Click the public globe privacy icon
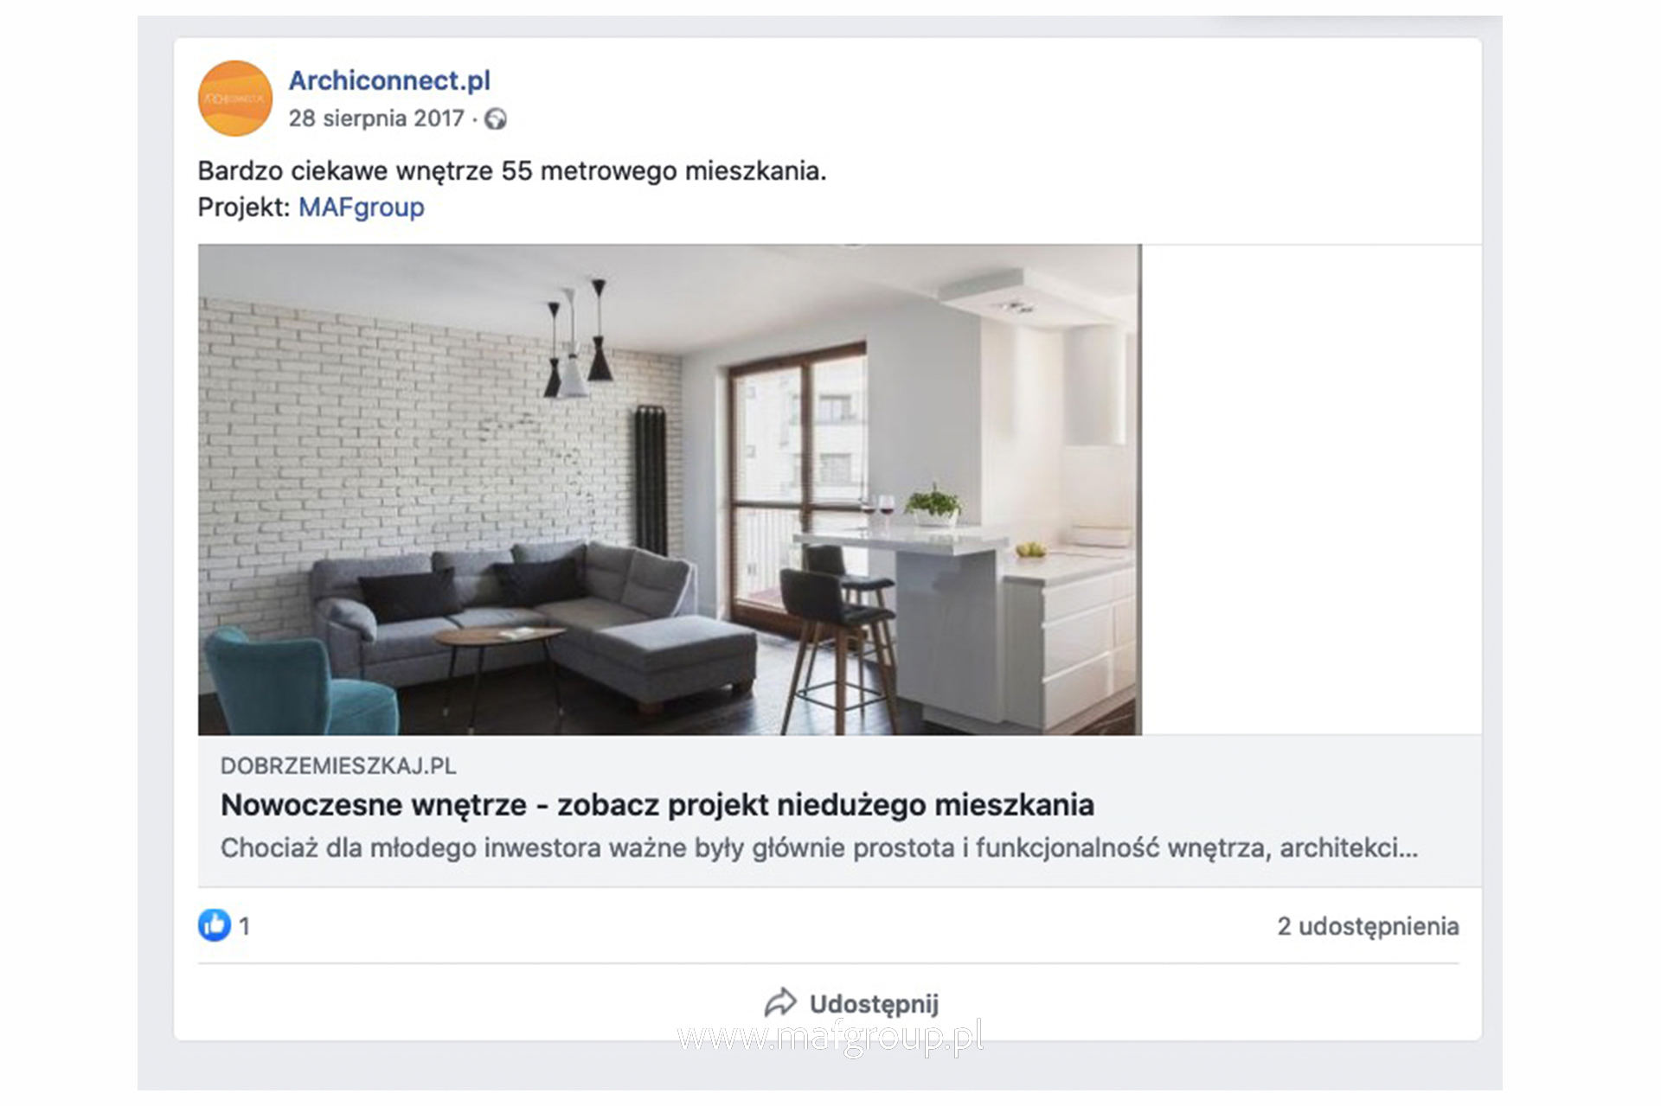This screenshot has height=1106, width=1661. point(496,118)
